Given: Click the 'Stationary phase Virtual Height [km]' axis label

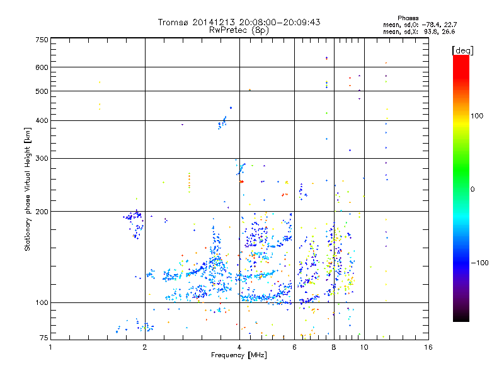Looking at the screenshot, I should tap(27, 190).
